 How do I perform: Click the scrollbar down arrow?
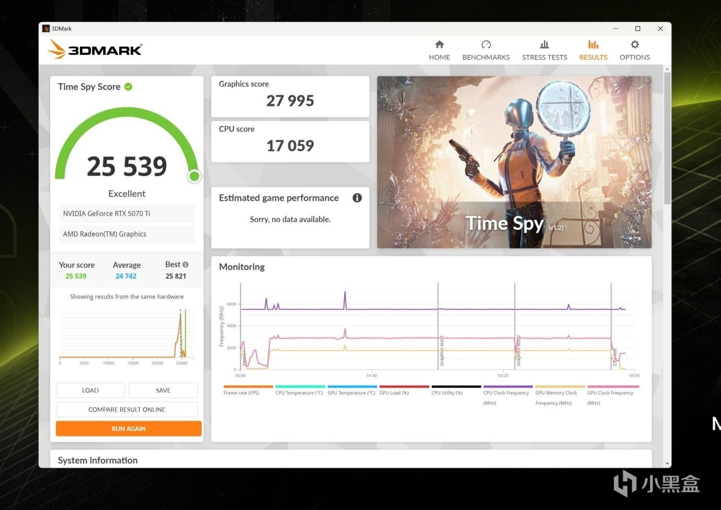pos(667,463)
